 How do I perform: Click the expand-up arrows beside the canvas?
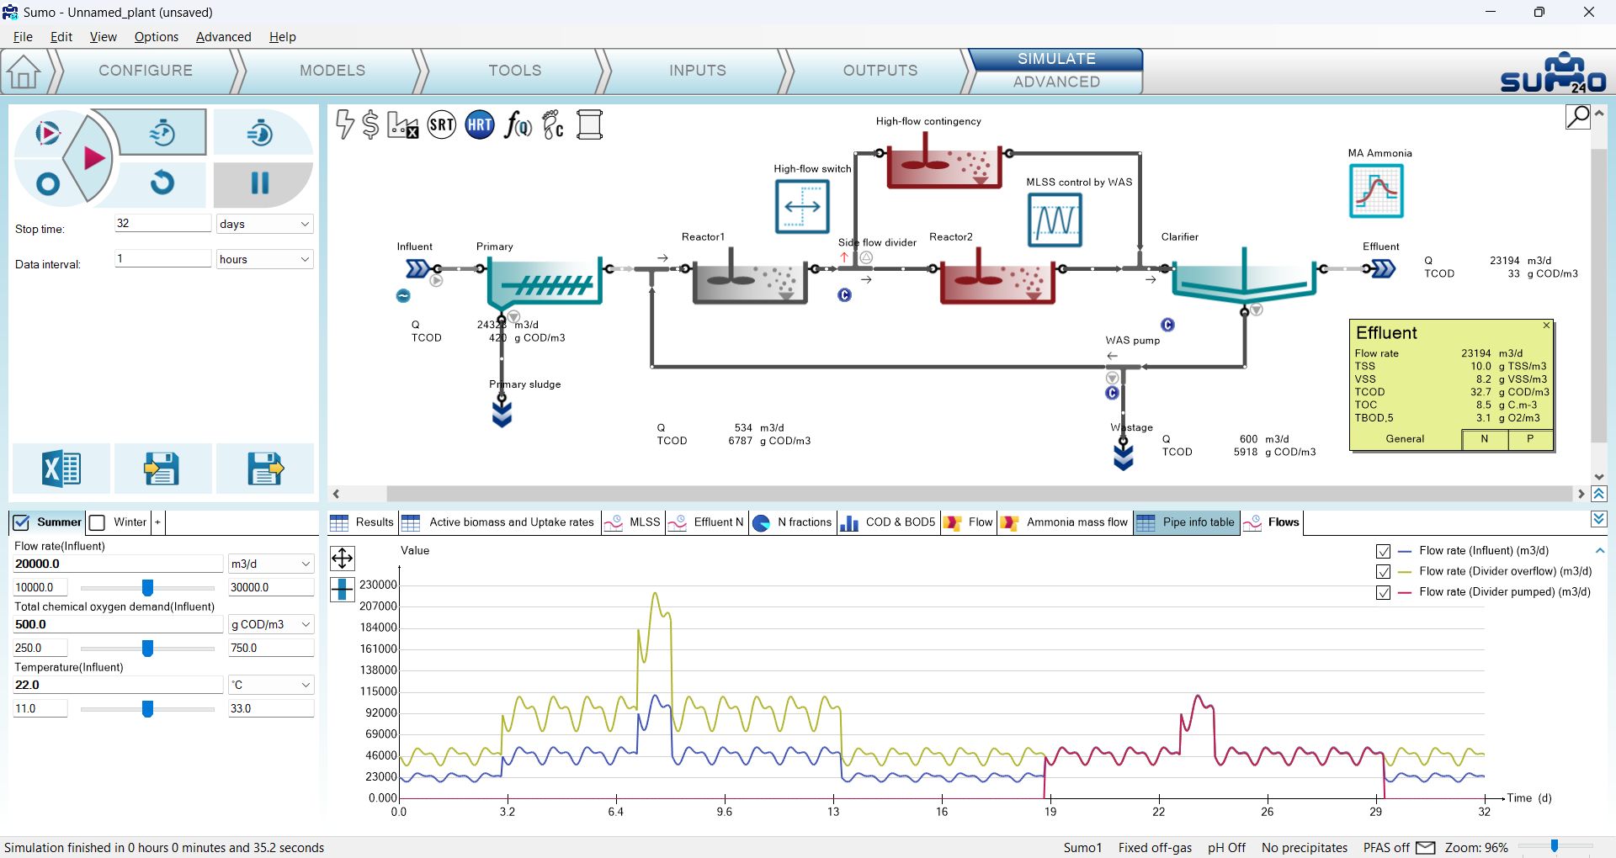click(1600, 495)
